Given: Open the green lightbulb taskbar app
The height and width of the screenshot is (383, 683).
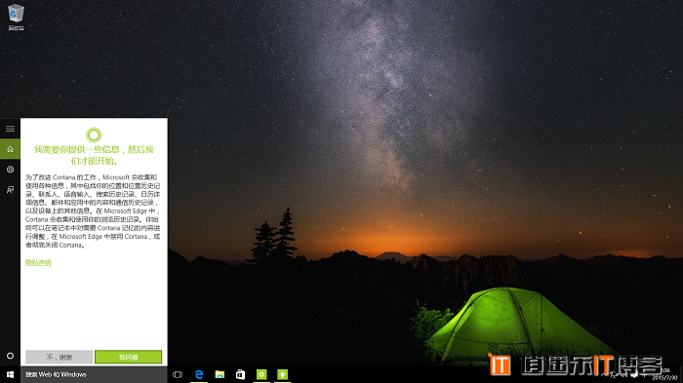Looking at the screenshot, I should (282, 374).
